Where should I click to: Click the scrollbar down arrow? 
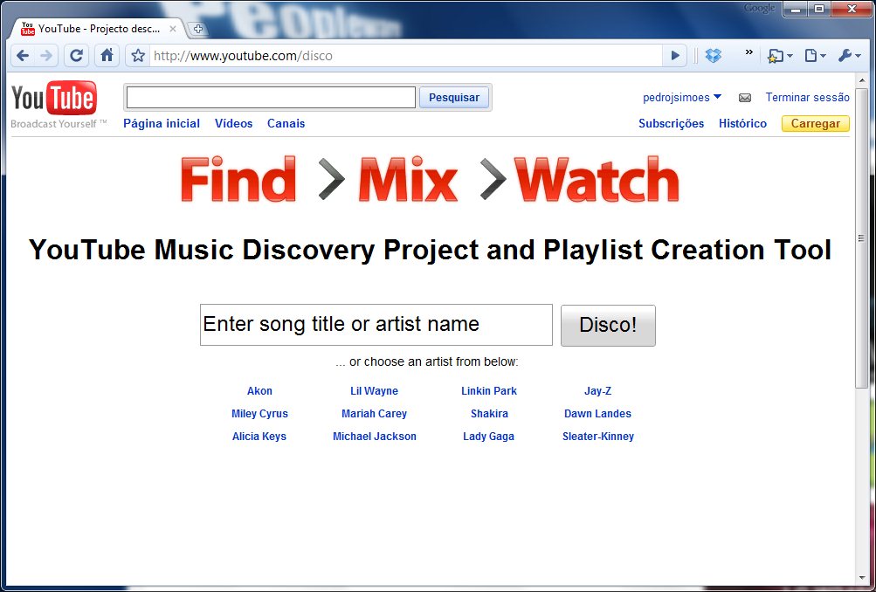[861, 577]
